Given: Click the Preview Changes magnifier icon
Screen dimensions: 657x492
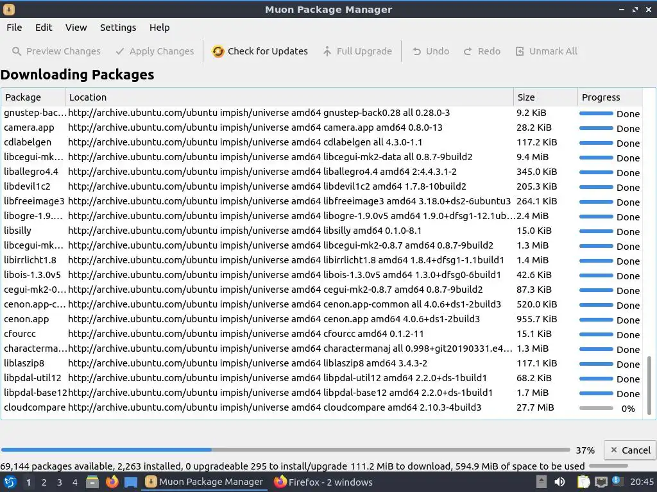Looking at the screenshot, I should (x=17, y=51).
